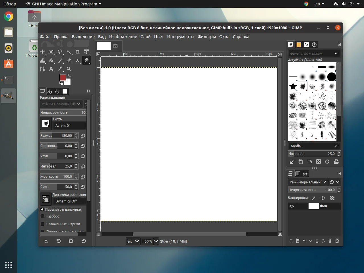Choose the Crop tool
The height and width of the screenshot is (273, 364).
[77, 52]
